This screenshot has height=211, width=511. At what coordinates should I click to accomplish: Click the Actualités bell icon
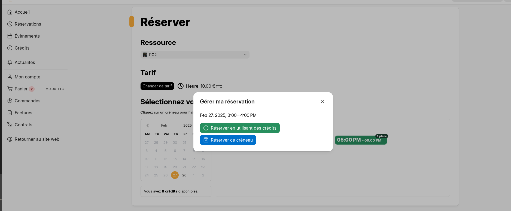(x=10, y=62)
